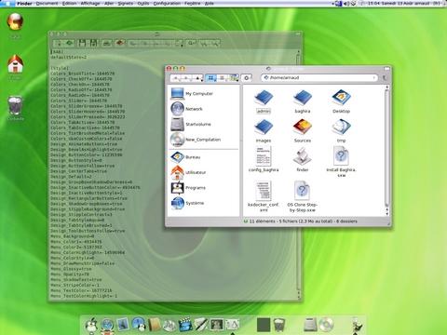Go to Bureau in the sidebar
The height and width of the screenshot is (335, 447).
pyautogui.click(x=185, y=157)
